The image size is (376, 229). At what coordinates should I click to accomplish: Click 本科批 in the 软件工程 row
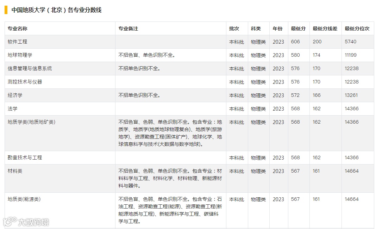coord(237,42)
